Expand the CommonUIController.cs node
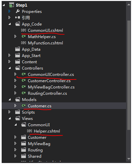 tap(15, 74)
